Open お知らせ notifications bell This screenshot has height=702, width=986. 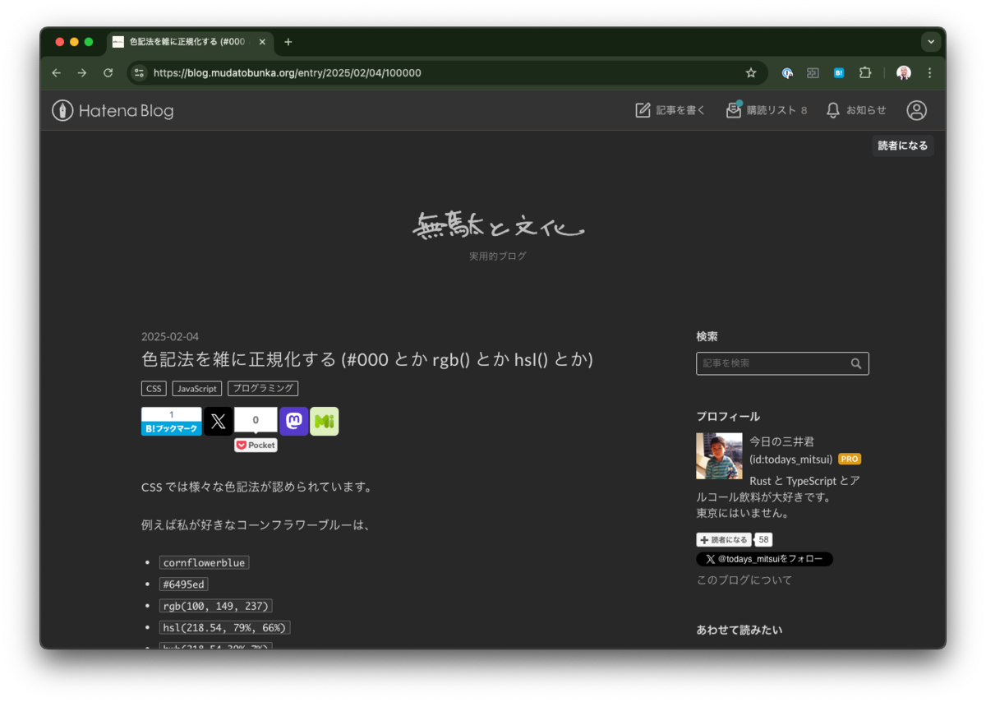(x=856, y=110)
